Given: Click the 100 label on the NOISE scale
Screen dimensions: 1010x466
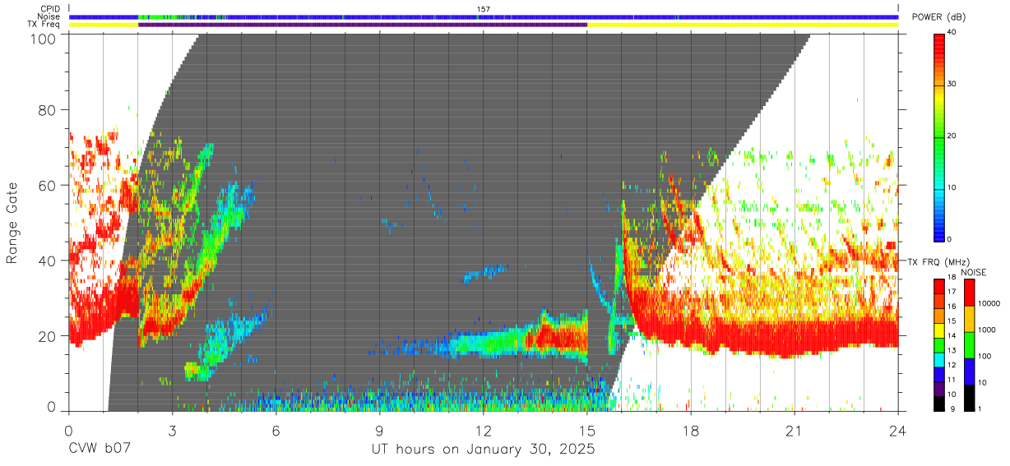Looking at the screenshot, I should click(985, 356).
